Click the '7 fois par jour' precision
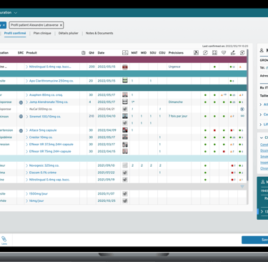Image resolution: width=268 pixels, height=262 pixels. (178, 116)
